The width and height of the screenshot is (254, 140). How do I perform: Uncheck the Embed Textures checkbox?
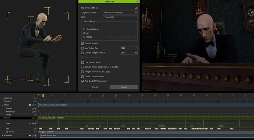82,43
